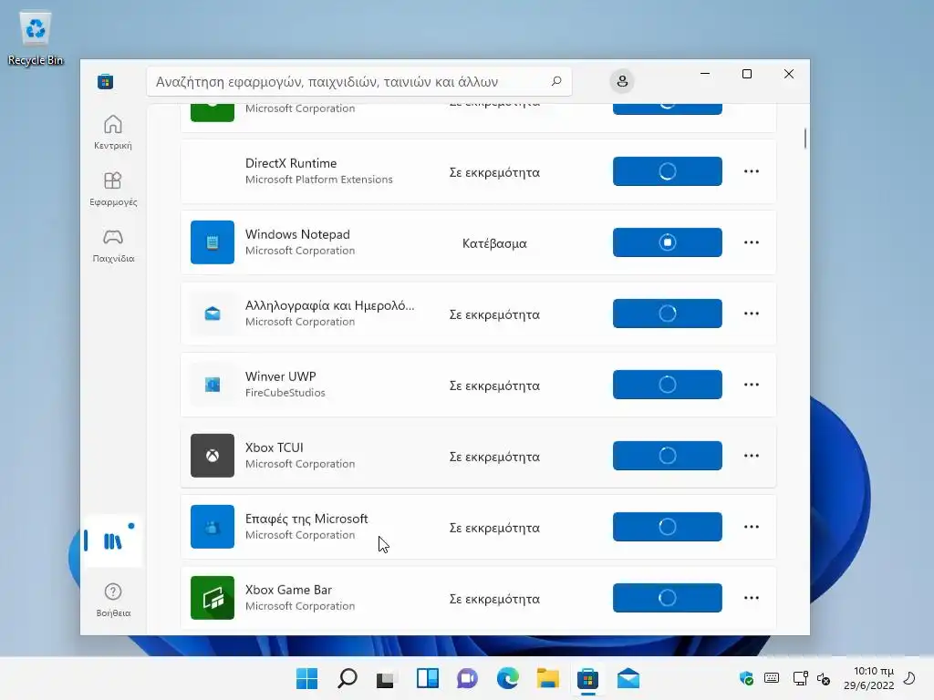Viewport: 934px width, 700px height.
Task: Open the user account profile button
Action: pyautogui.click(x=622, y=81)
